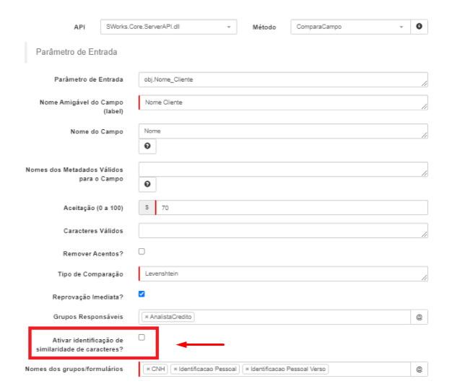The width and height of the screenshot is (452, 389).
Task: Enable character similarity identification checkbox
Action: [142, 337]
